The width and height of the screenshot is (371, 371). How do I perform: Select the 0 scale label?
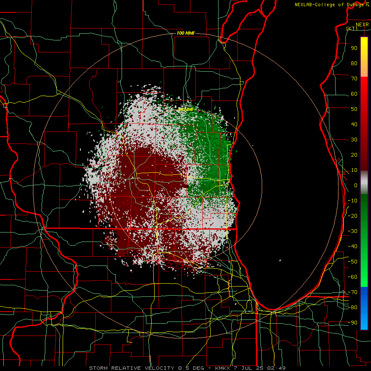(x=356, y=185)
